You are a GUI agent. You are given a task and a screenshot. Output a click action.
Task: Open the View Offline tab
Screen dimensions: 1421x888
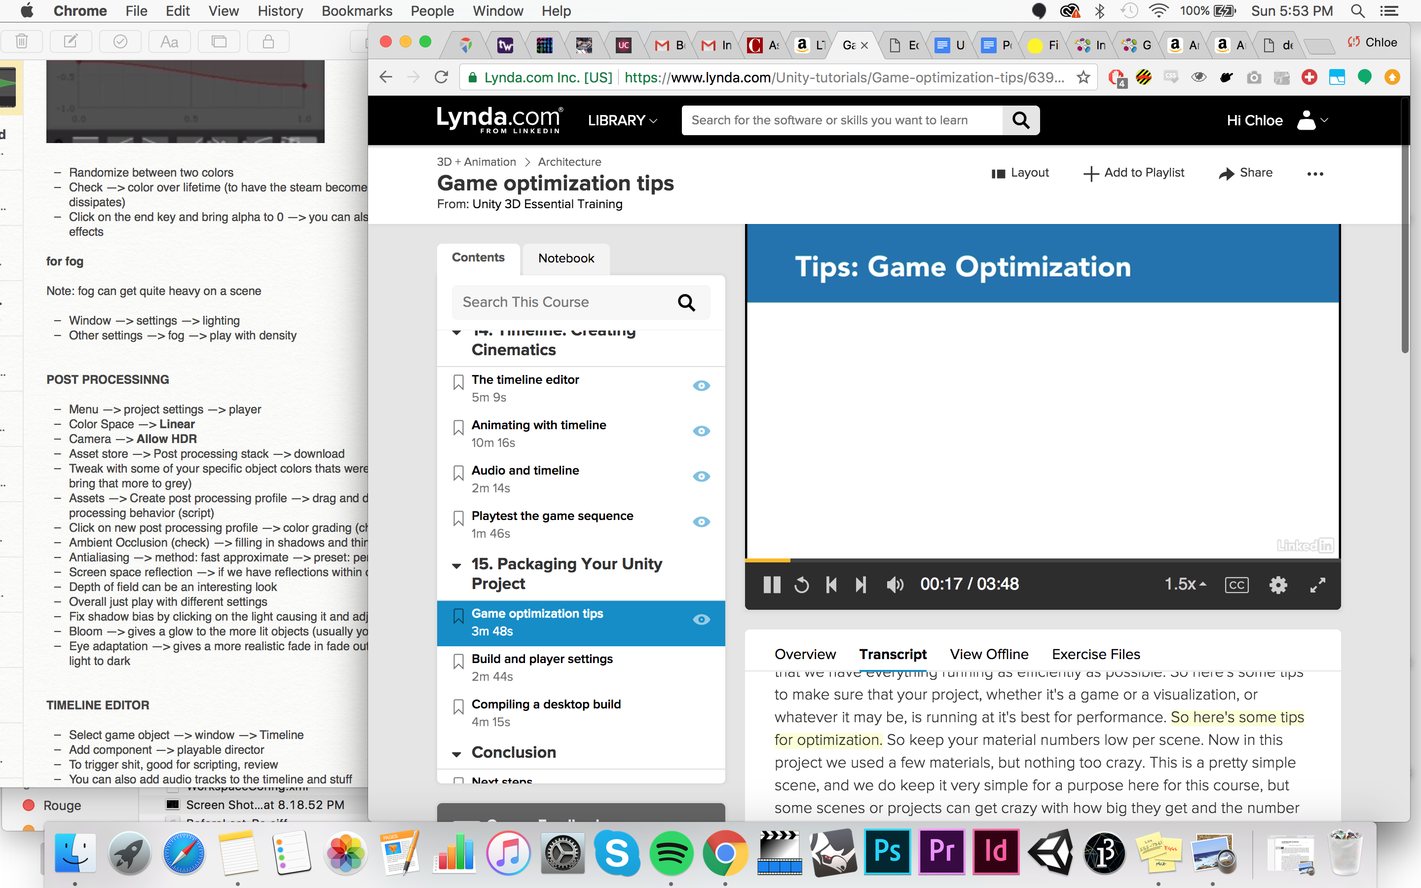(989, 654)
